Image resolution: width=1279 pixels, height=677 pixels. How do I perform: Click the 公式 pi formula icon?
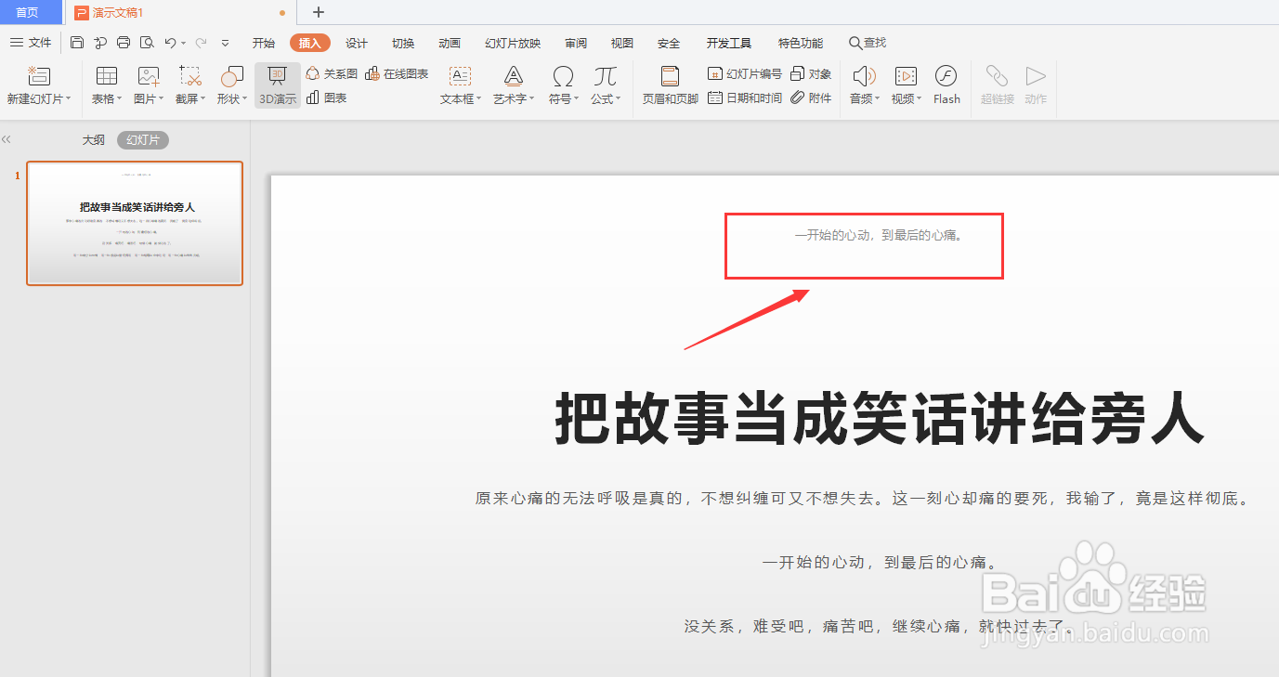606,76
